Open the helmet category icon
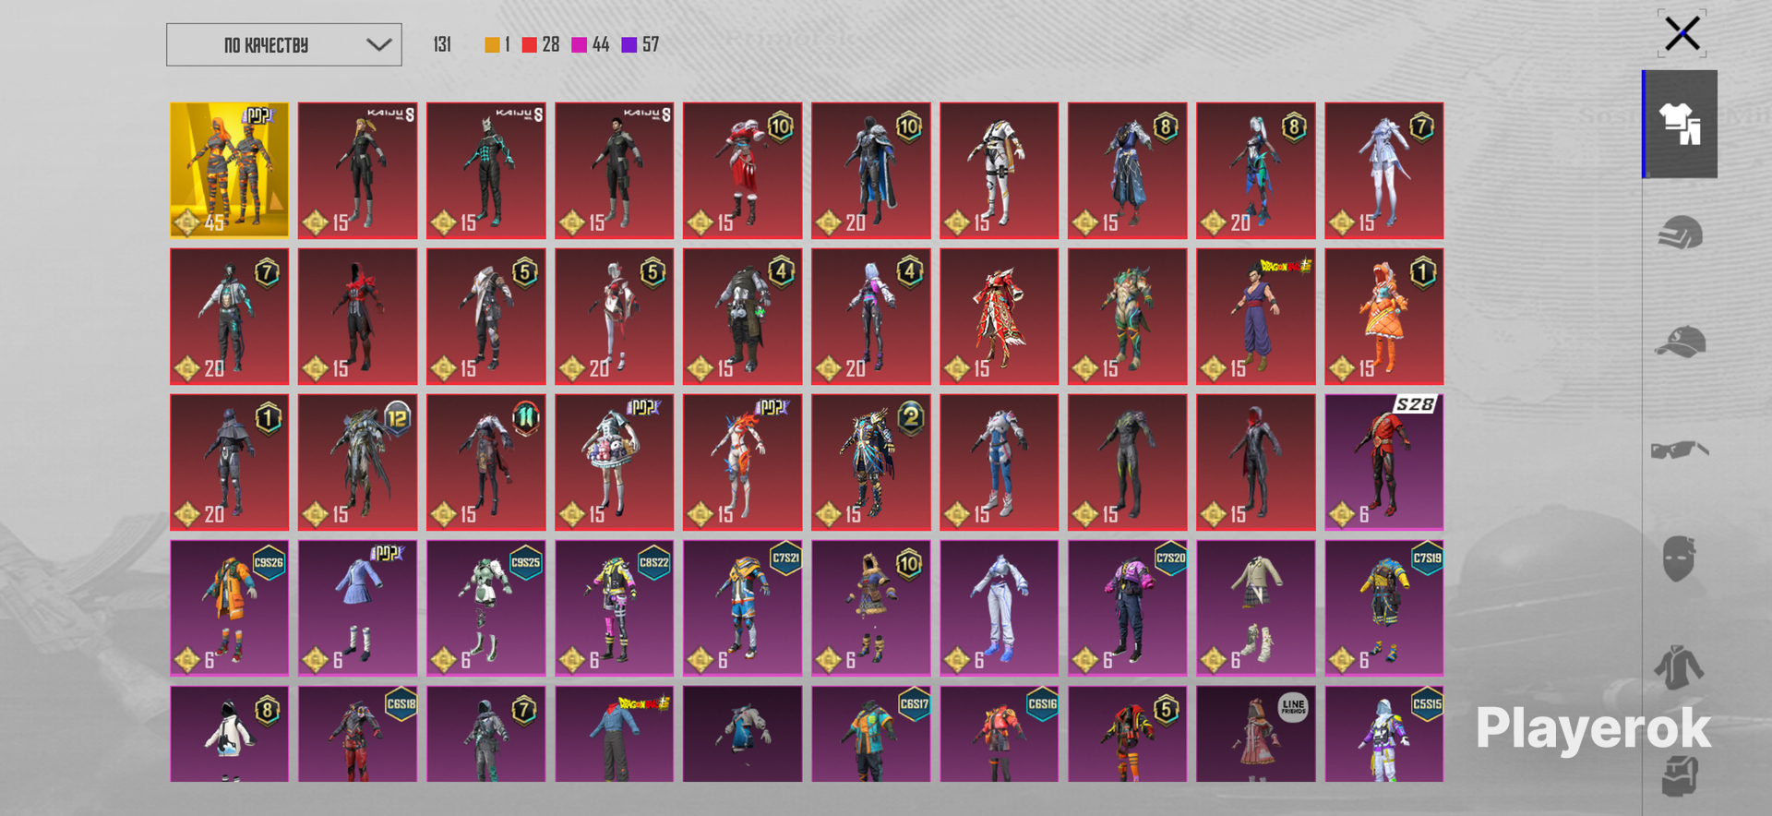This screenshot has width=1772, height=816. 1680,233
